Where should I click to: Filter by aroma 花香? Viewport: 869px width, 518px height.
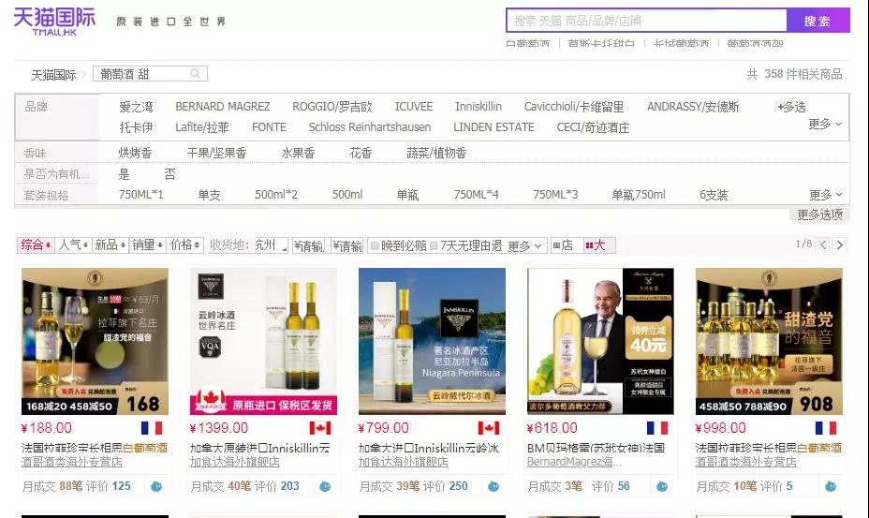click(x=361, y=153)
